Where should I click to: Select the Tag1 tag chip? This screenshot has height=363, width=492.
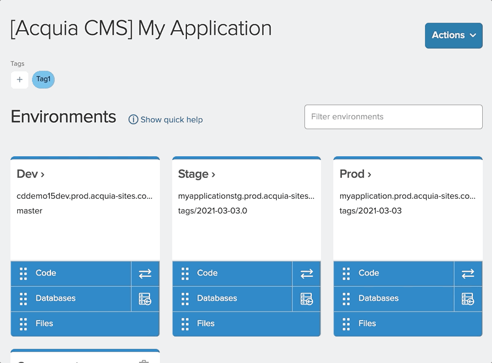point(43,79)
